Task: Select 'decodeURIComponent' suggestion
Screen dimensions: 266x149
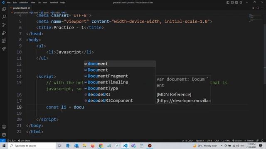Action: [x=120, y=101]
